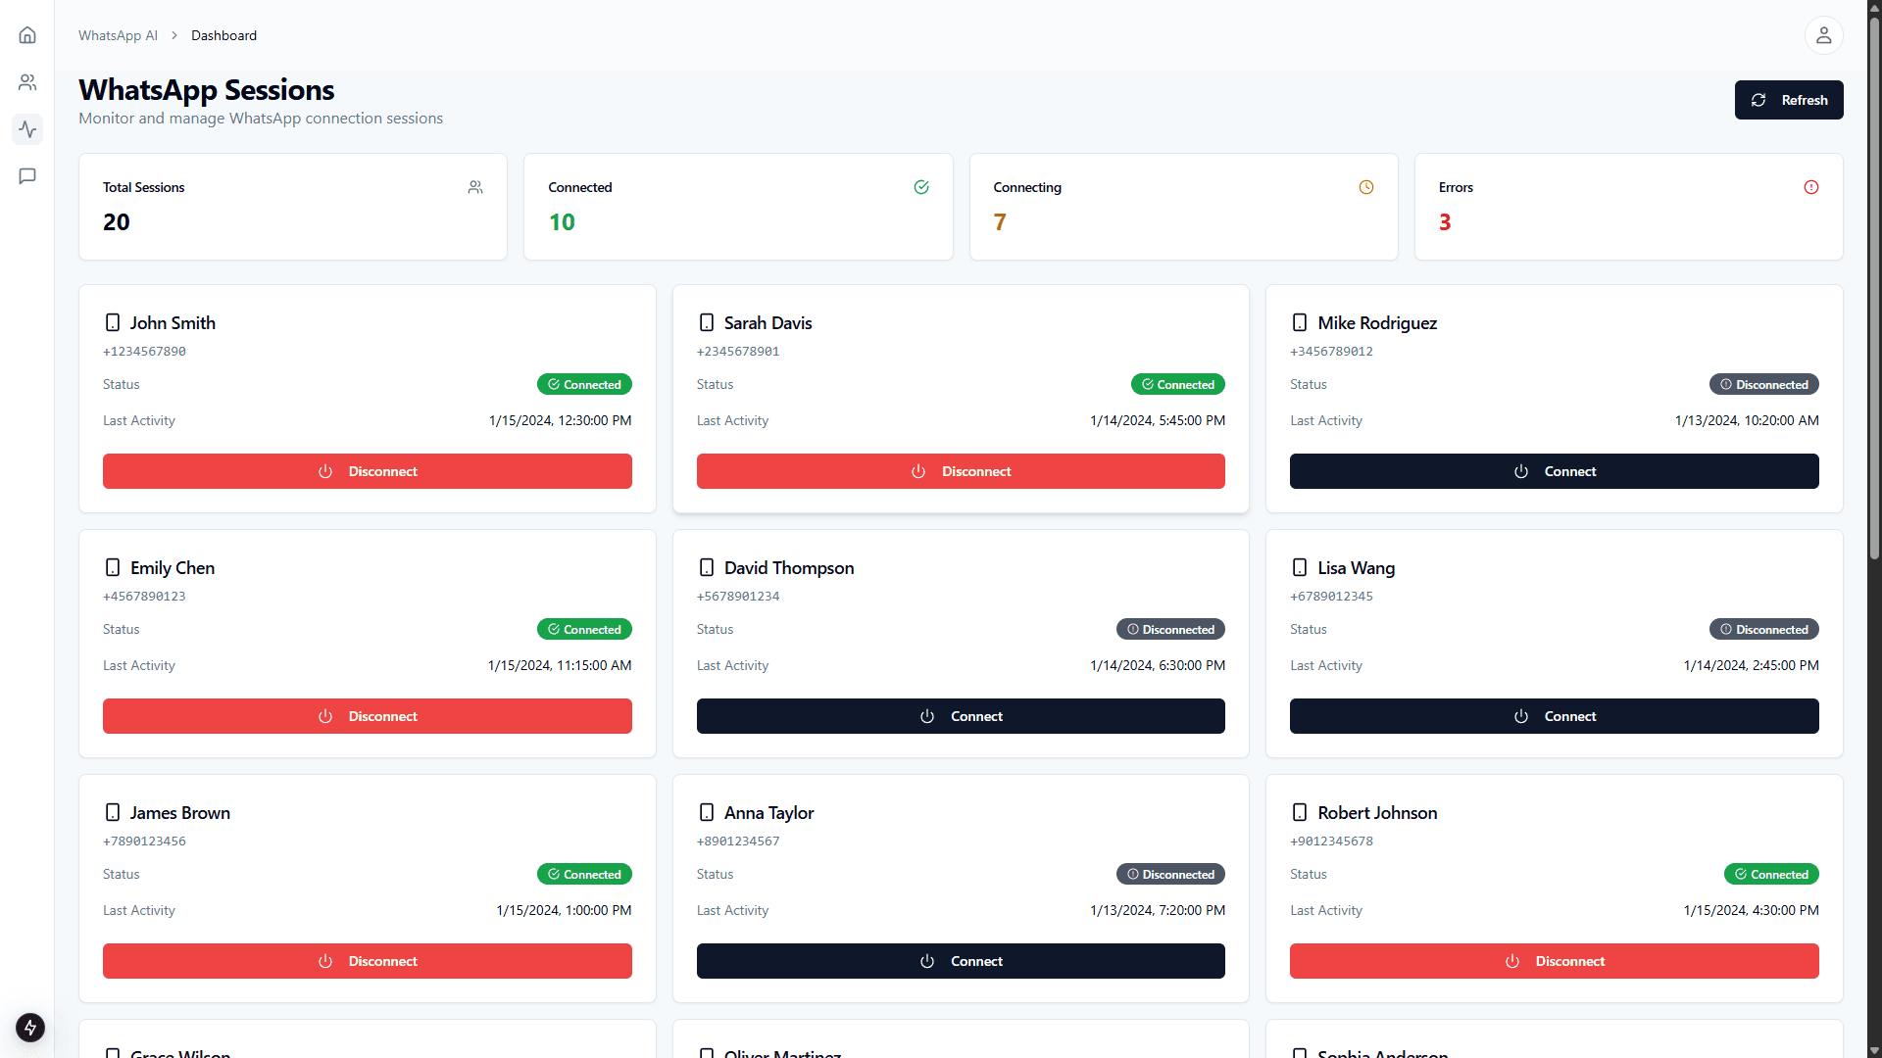Open the users icon in sidebar
Screen dimensions: 1882x1058
tap(27, 82)
